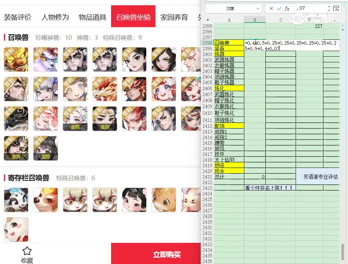Viewport: 348px width, 264px height.
Task: Open the fire-maned dog pet in storage
Action: tap(46, 200)
